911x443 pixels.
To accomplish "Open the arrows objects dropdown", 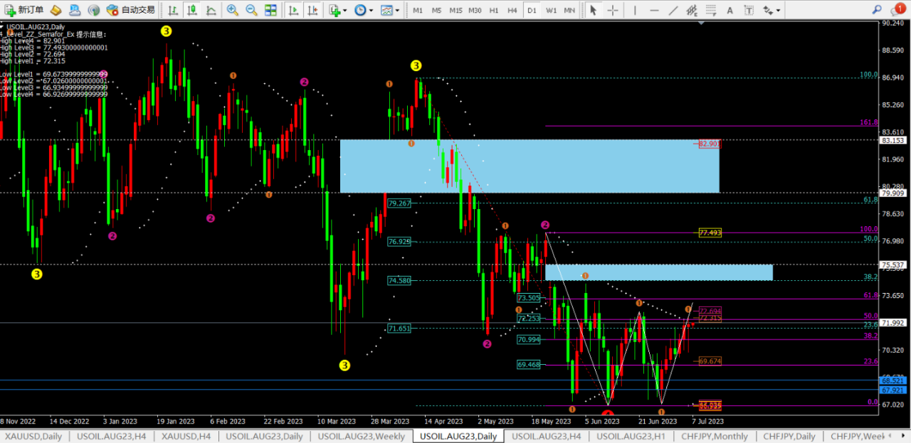I will 771,10.
